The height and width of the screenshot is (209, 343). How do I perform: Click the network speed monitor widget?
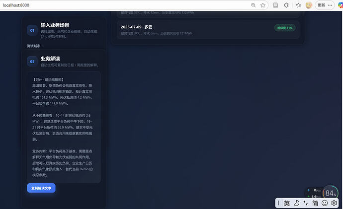coord(314,193)
